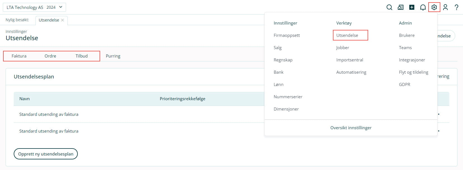Select first Standard utsending av faktura row
The image size is (463, 170).
(x=49, y=114)
